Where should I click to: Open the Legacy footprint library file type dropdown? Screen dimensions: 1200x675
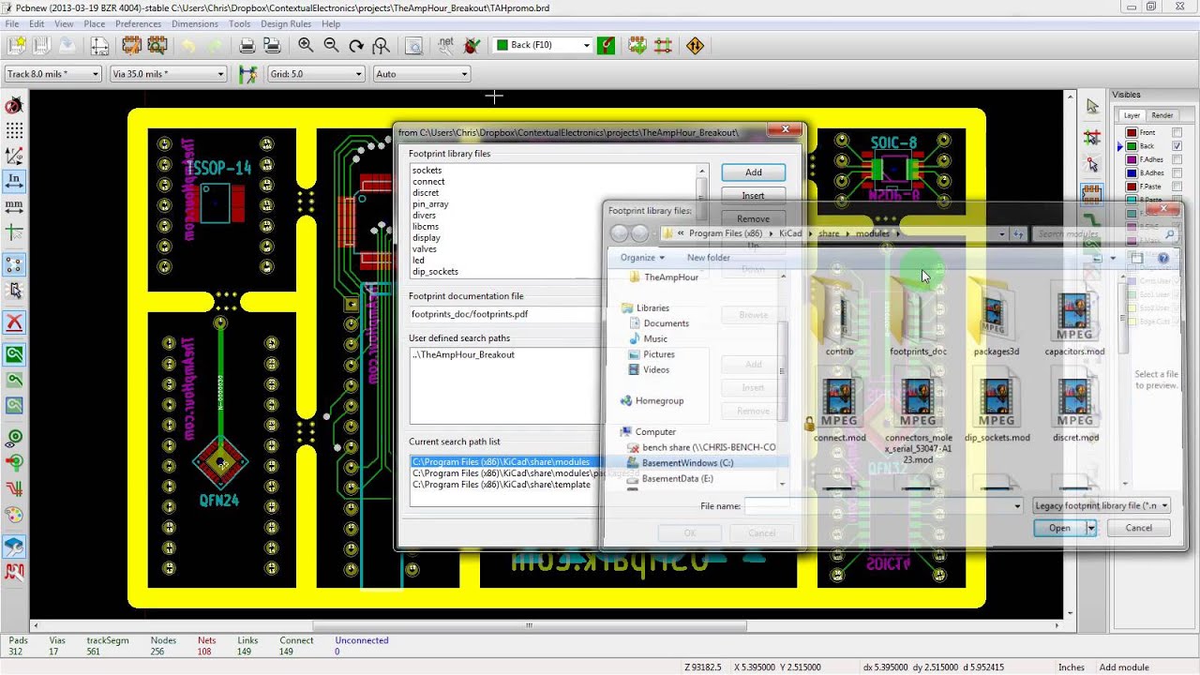coord(1101,505)
